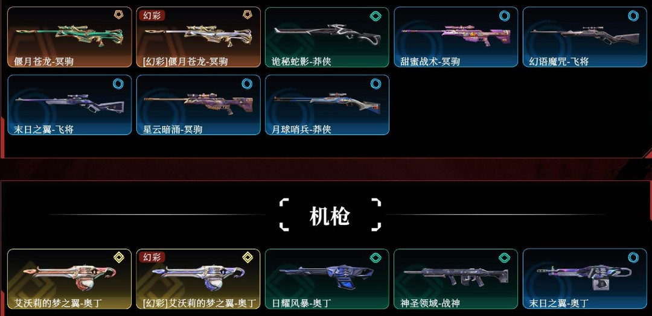This screenshot has height=316, width=652.
Task: Choose the 末日之翼-飞将 skin card
Action: click(69, 105)
